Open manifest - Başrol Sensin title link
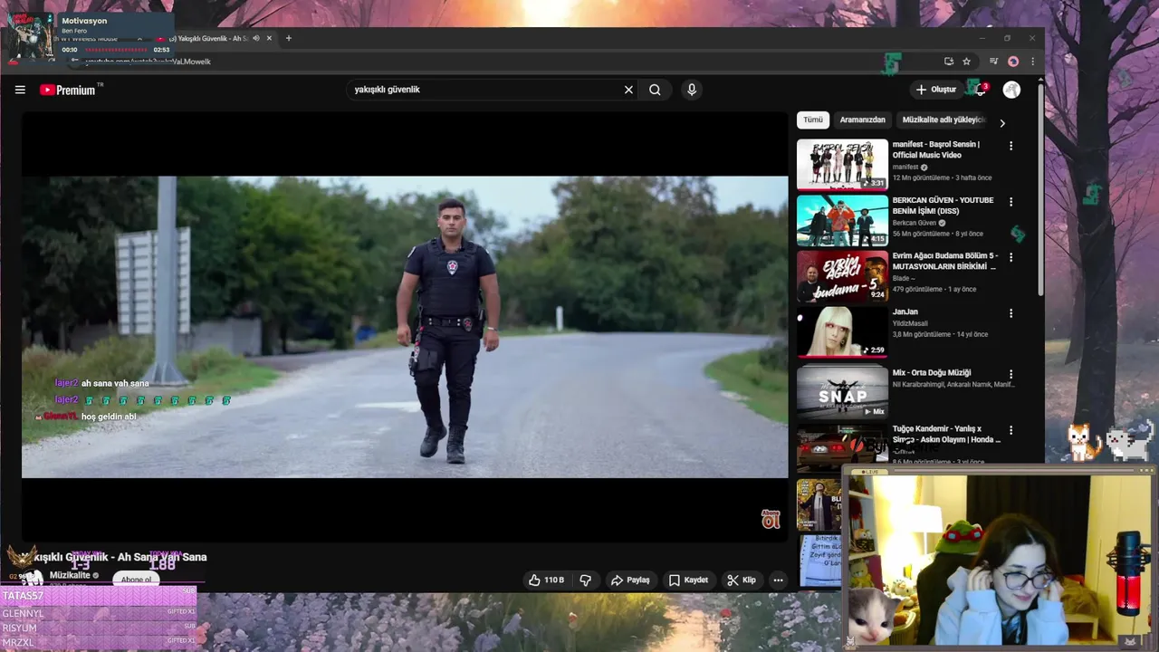 coord(936,149)
